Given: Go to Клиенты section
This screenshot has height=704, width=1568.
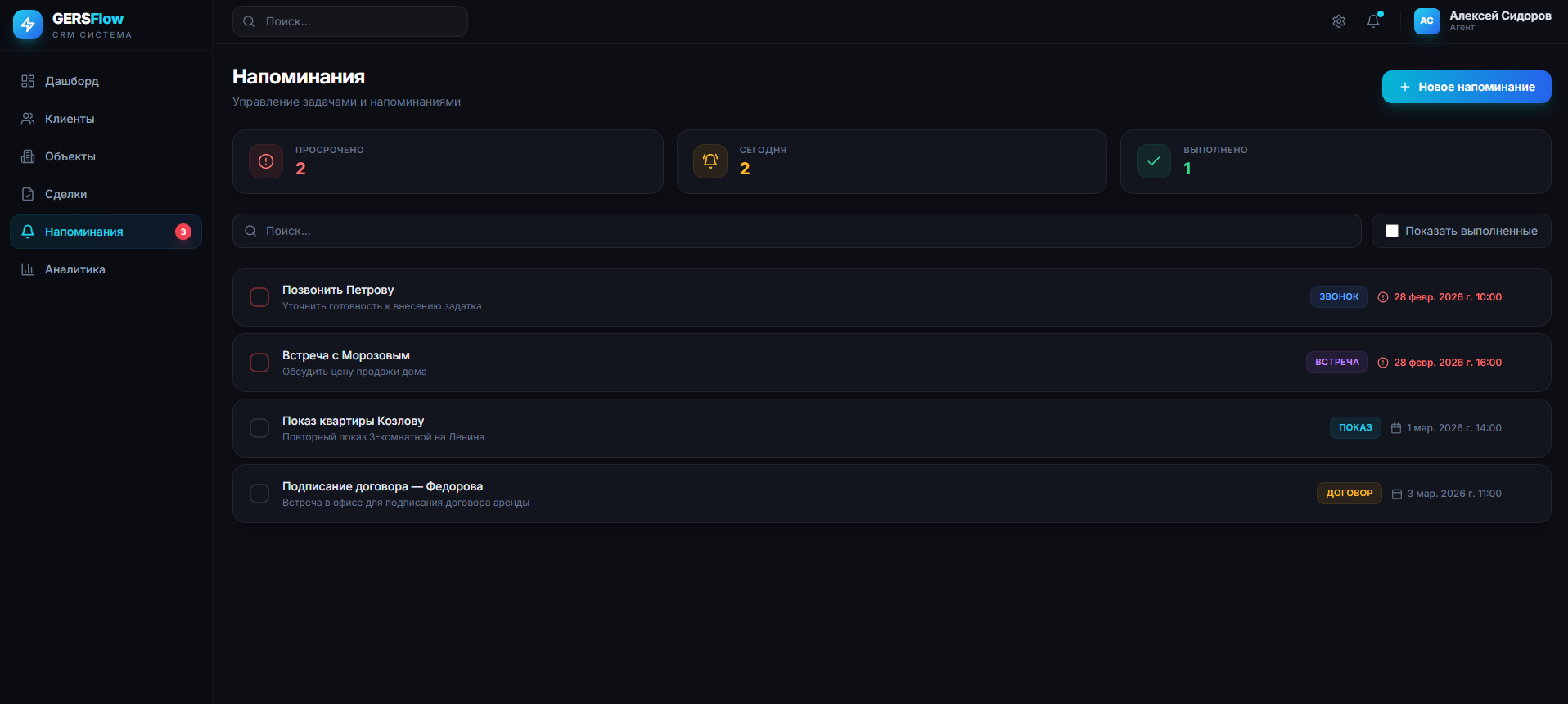Looking at the screenshot, I should click(x=70, y=119).
